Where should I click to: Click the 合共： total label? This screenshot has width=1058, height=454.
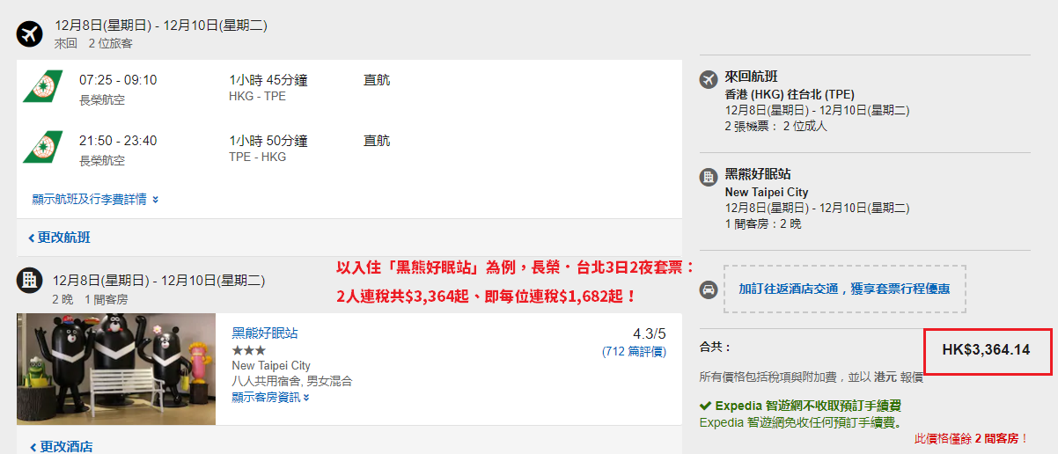tap(716, 348)
